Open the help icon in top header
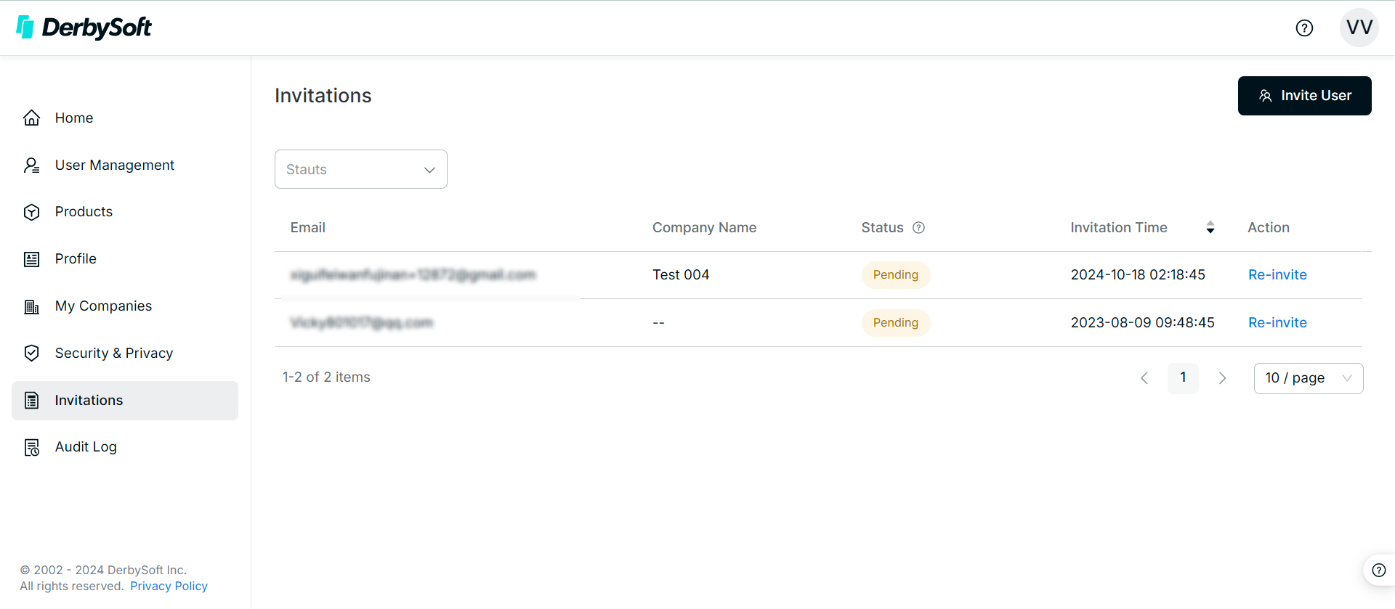 (1304, 28)
